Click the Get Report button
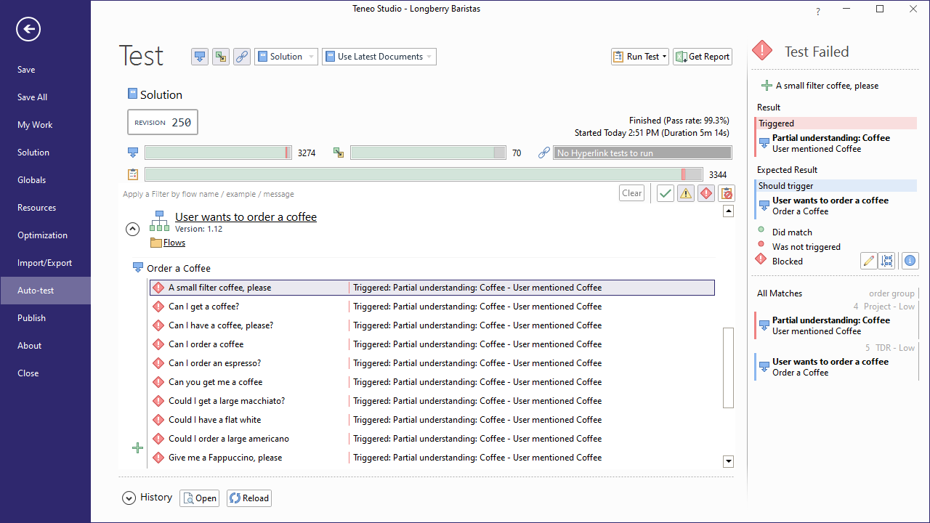 tap(703, 57)
